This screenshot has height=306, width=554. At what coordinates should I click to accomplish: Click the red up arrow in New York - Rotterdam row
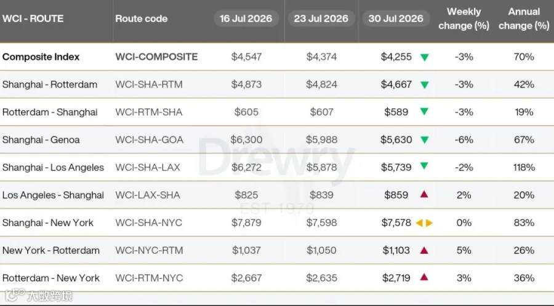click(424, 250)
